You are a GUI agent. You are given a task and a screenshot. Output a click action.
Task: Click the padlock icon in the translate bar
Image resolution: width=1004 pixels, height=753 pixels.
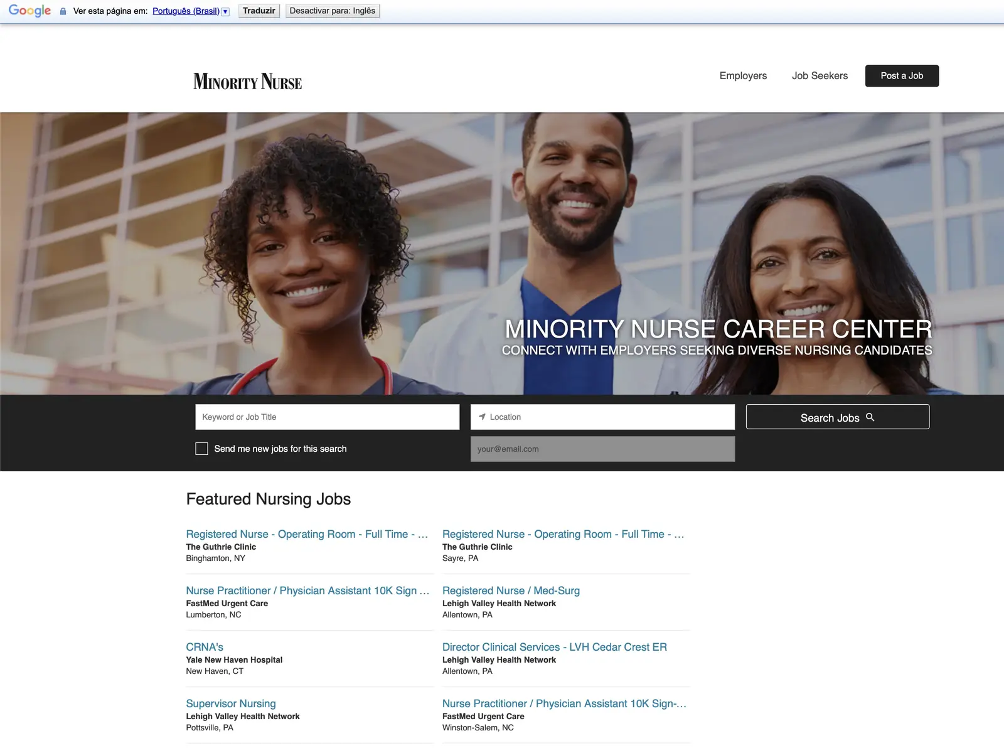[63, 11]
